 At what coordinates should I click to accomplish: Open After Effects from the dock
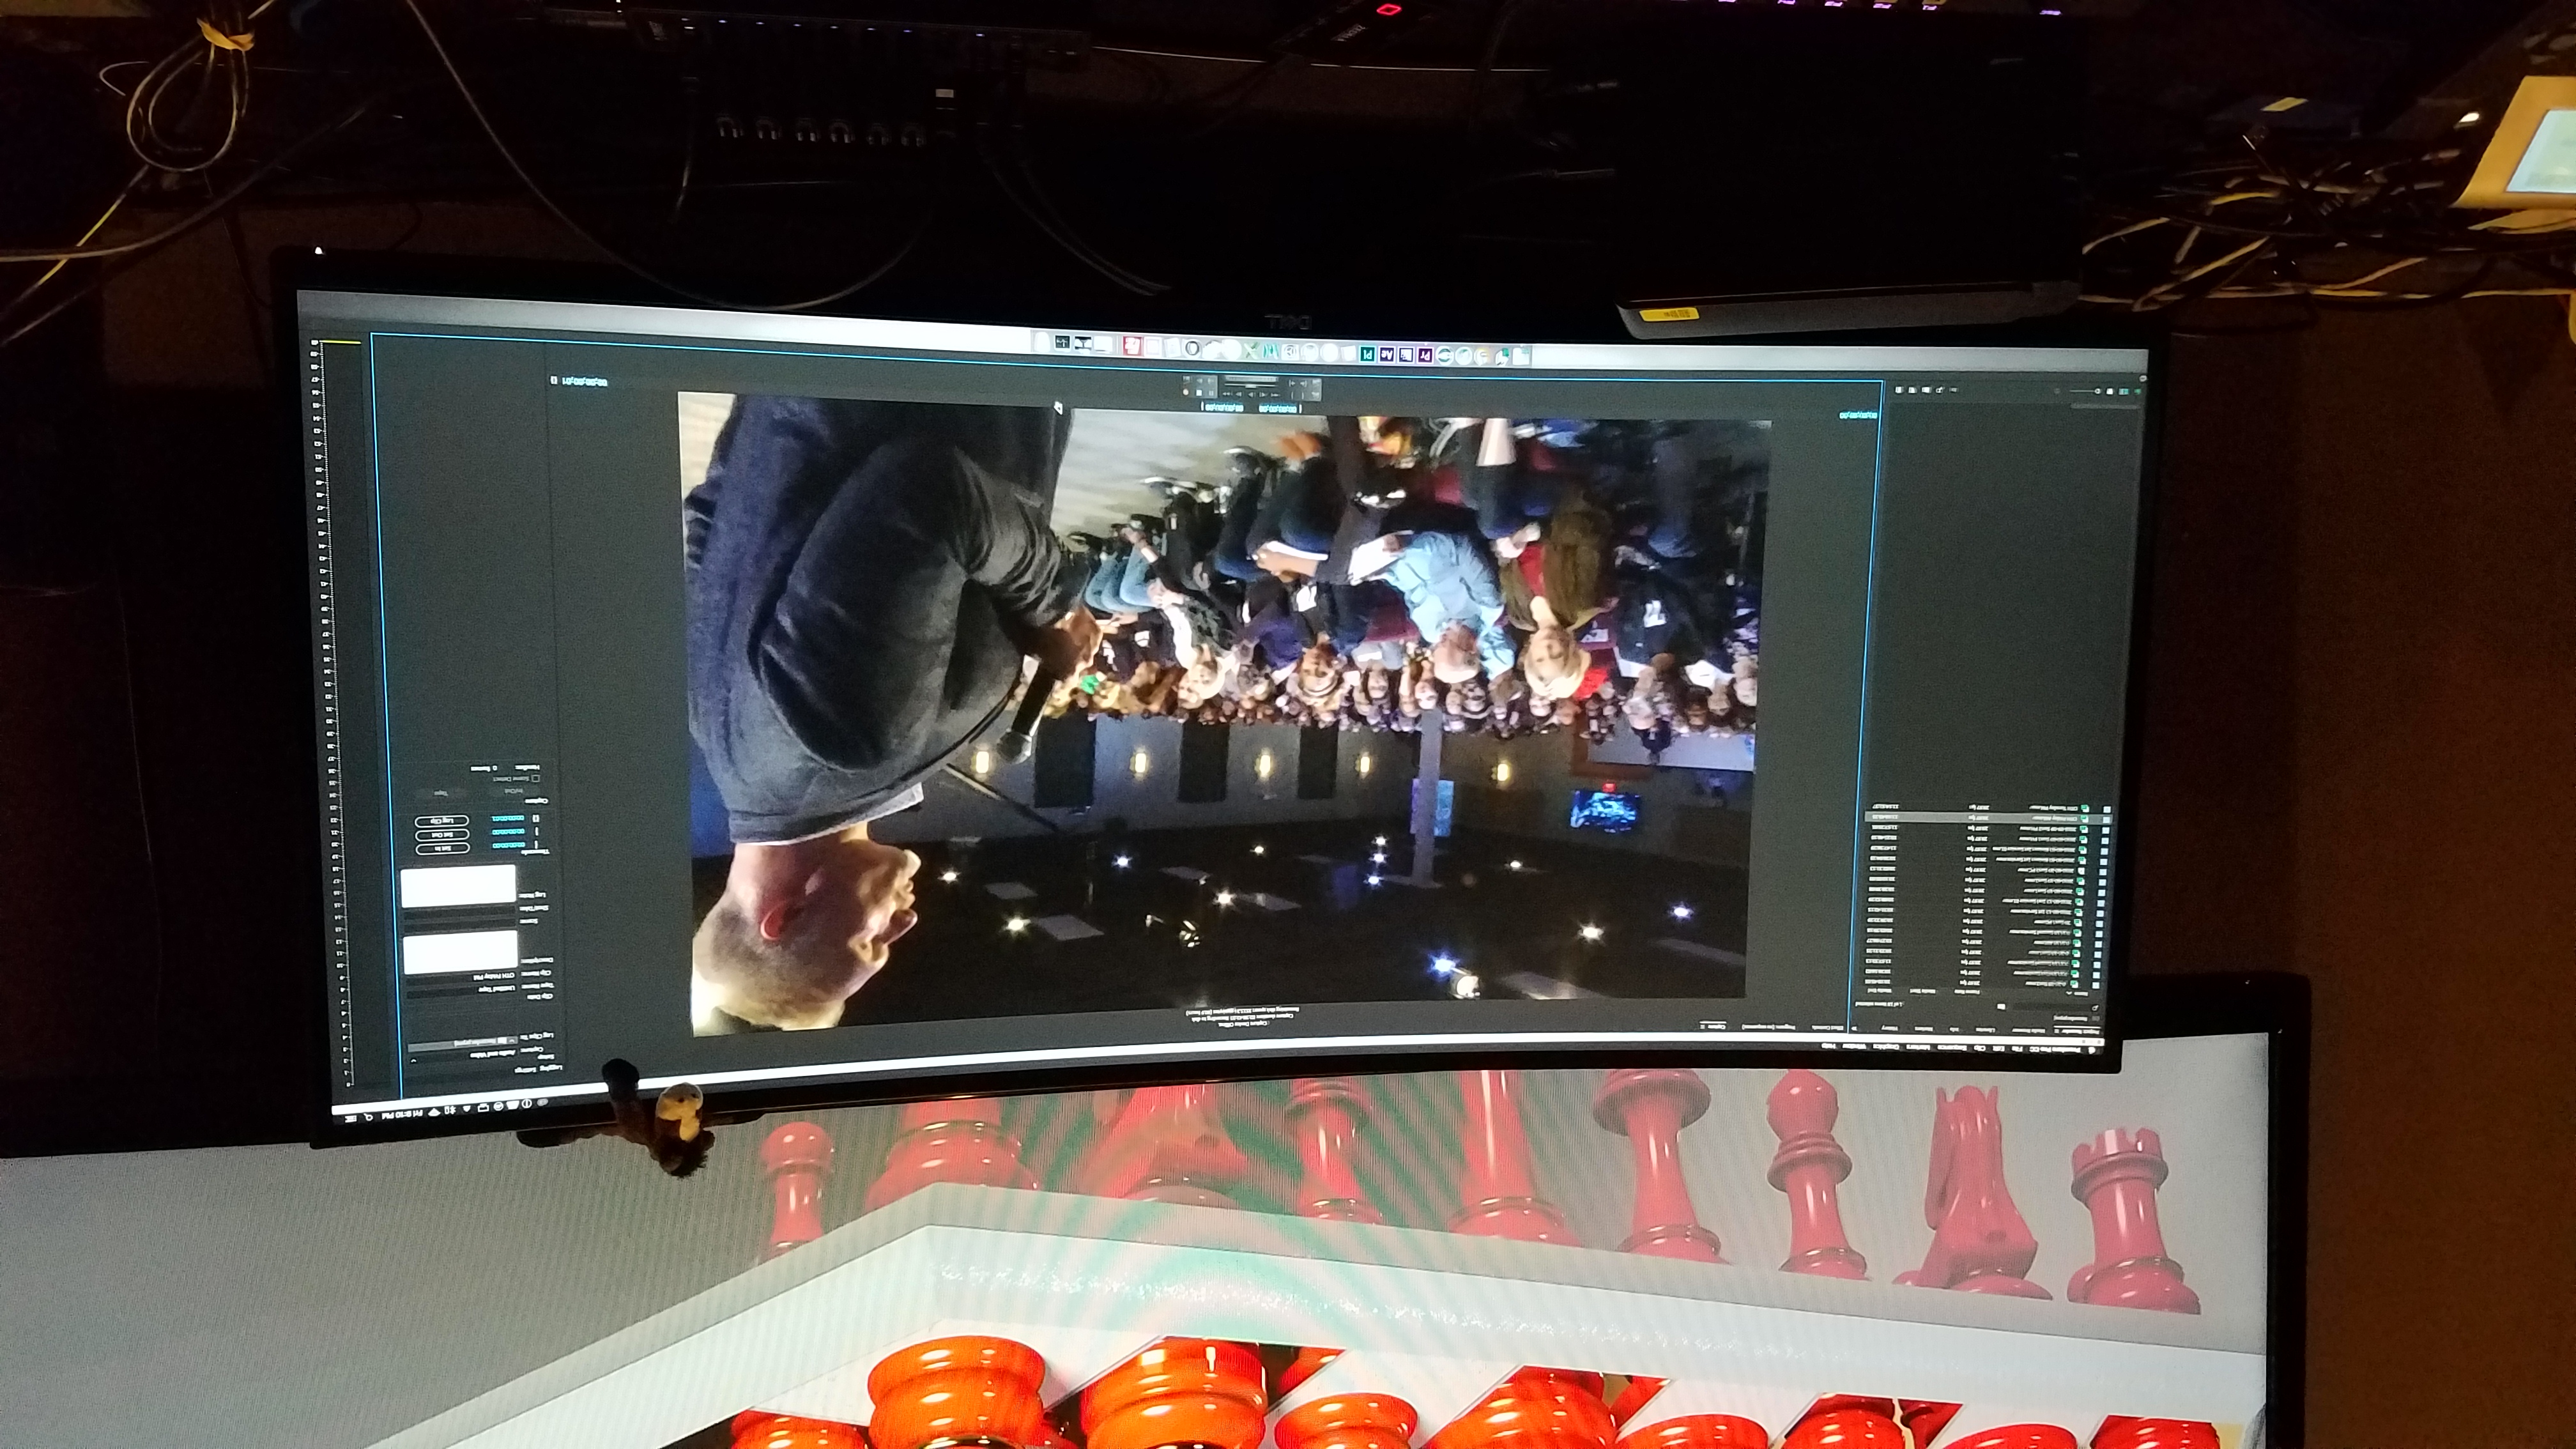coord(1387,355)
